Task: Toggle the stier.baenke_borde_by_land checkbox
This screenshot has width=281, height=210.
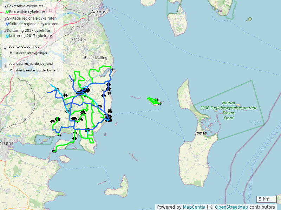Action: pos(5,66)
